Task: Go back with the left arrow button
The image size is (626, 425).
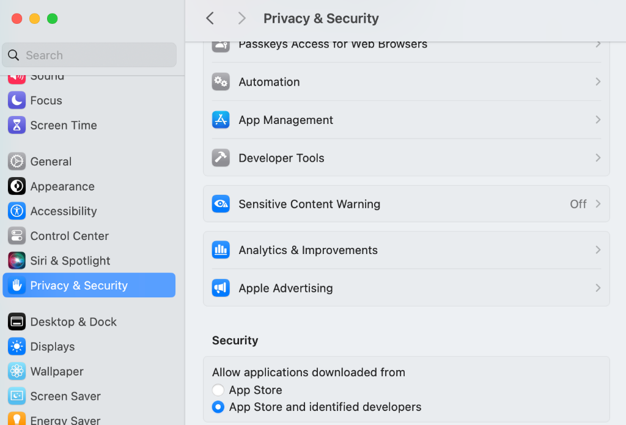Action: (x=210, y=18)
